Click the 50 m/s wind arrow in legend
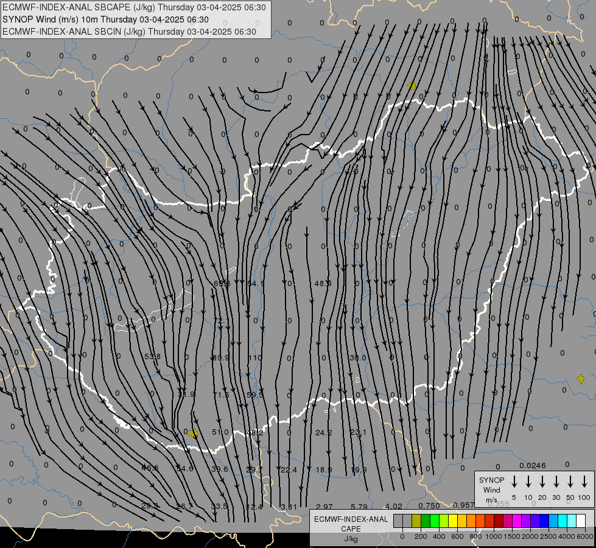 coord(570,482)
